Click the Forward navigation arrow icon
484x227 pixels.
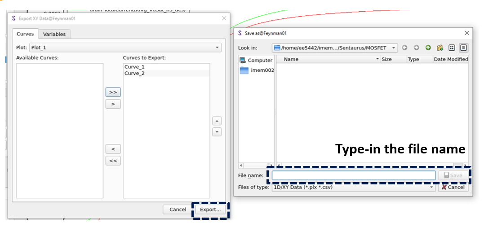coord(416,48)
